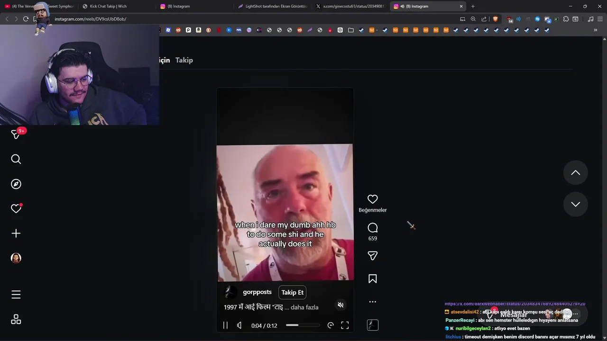Go to previous reel with up arrow
607x341 pixels.
point(576,173)
